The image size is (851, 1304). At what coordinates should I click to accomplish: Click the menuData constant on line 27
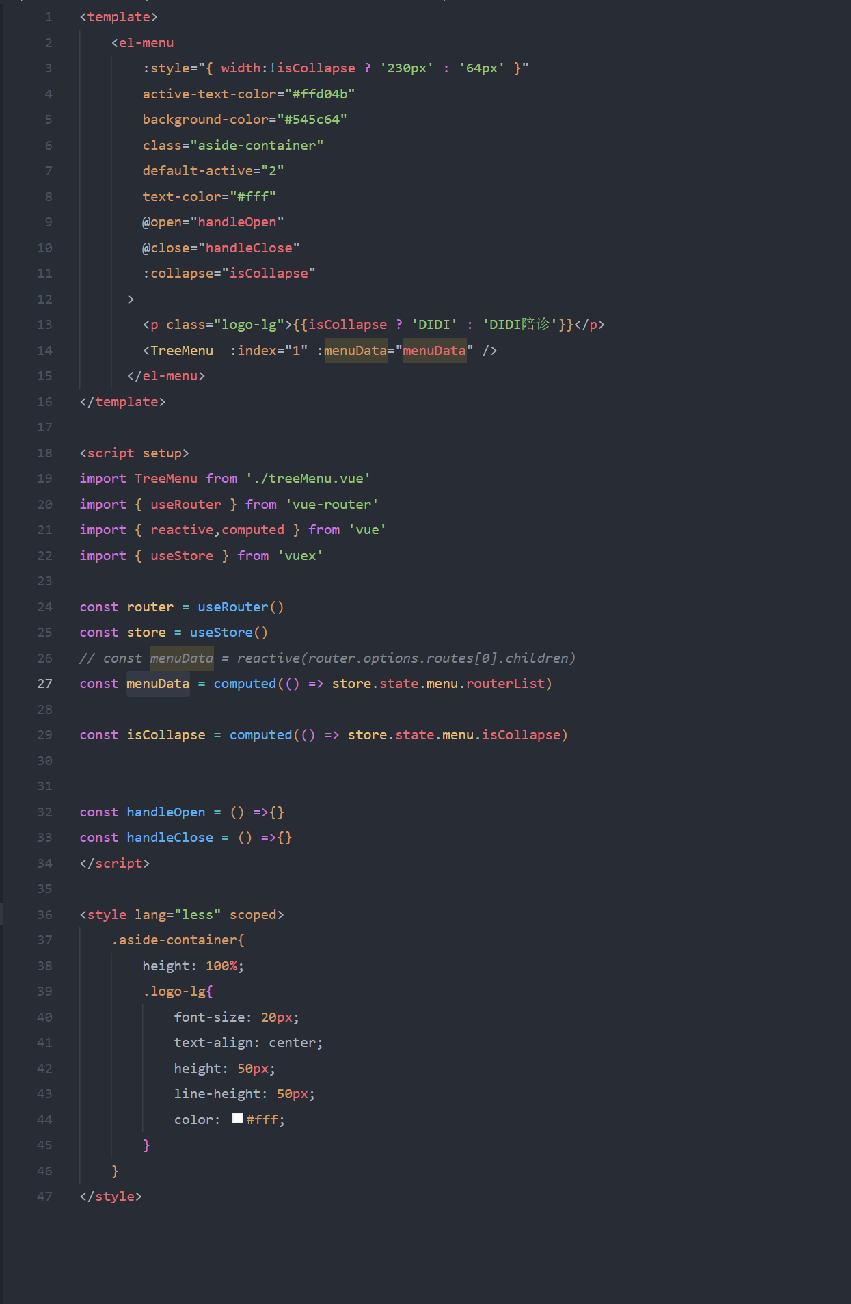pyautogui.click(x=158, y=683)
